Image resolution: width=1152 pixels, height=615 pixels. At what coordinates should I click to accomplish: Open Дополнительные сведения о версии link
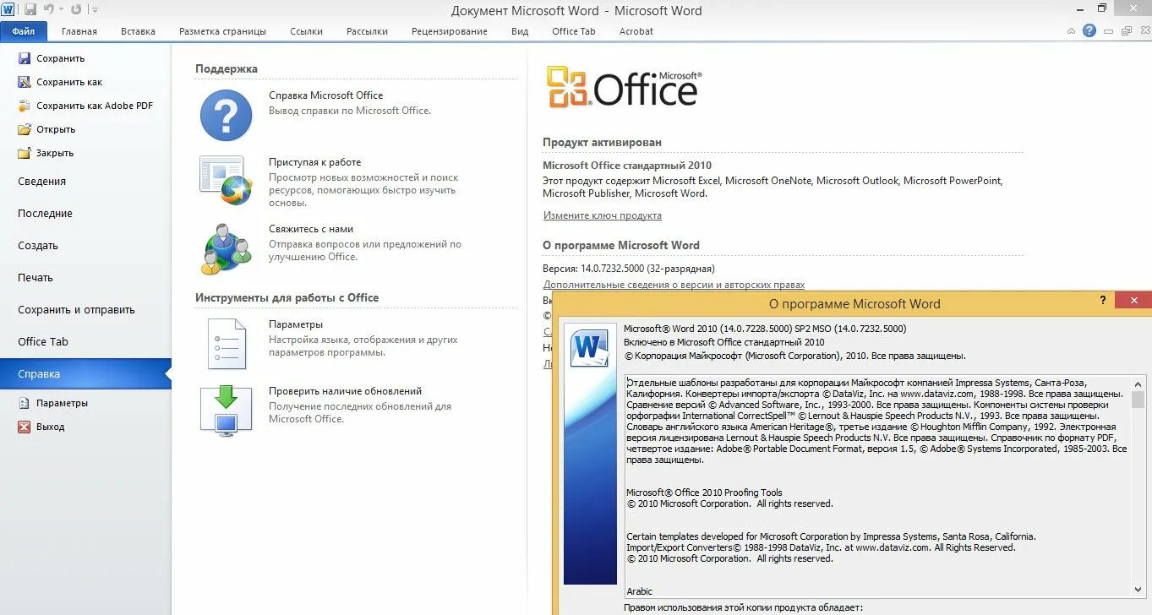[674, 285]
